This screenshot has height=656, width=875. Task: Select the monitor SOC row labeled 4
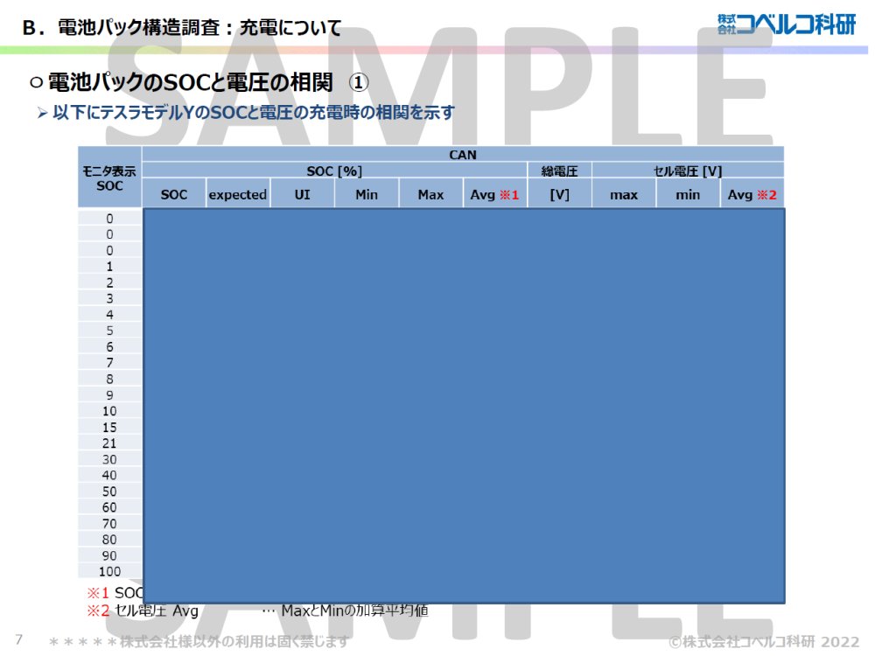tap(110, 315)
